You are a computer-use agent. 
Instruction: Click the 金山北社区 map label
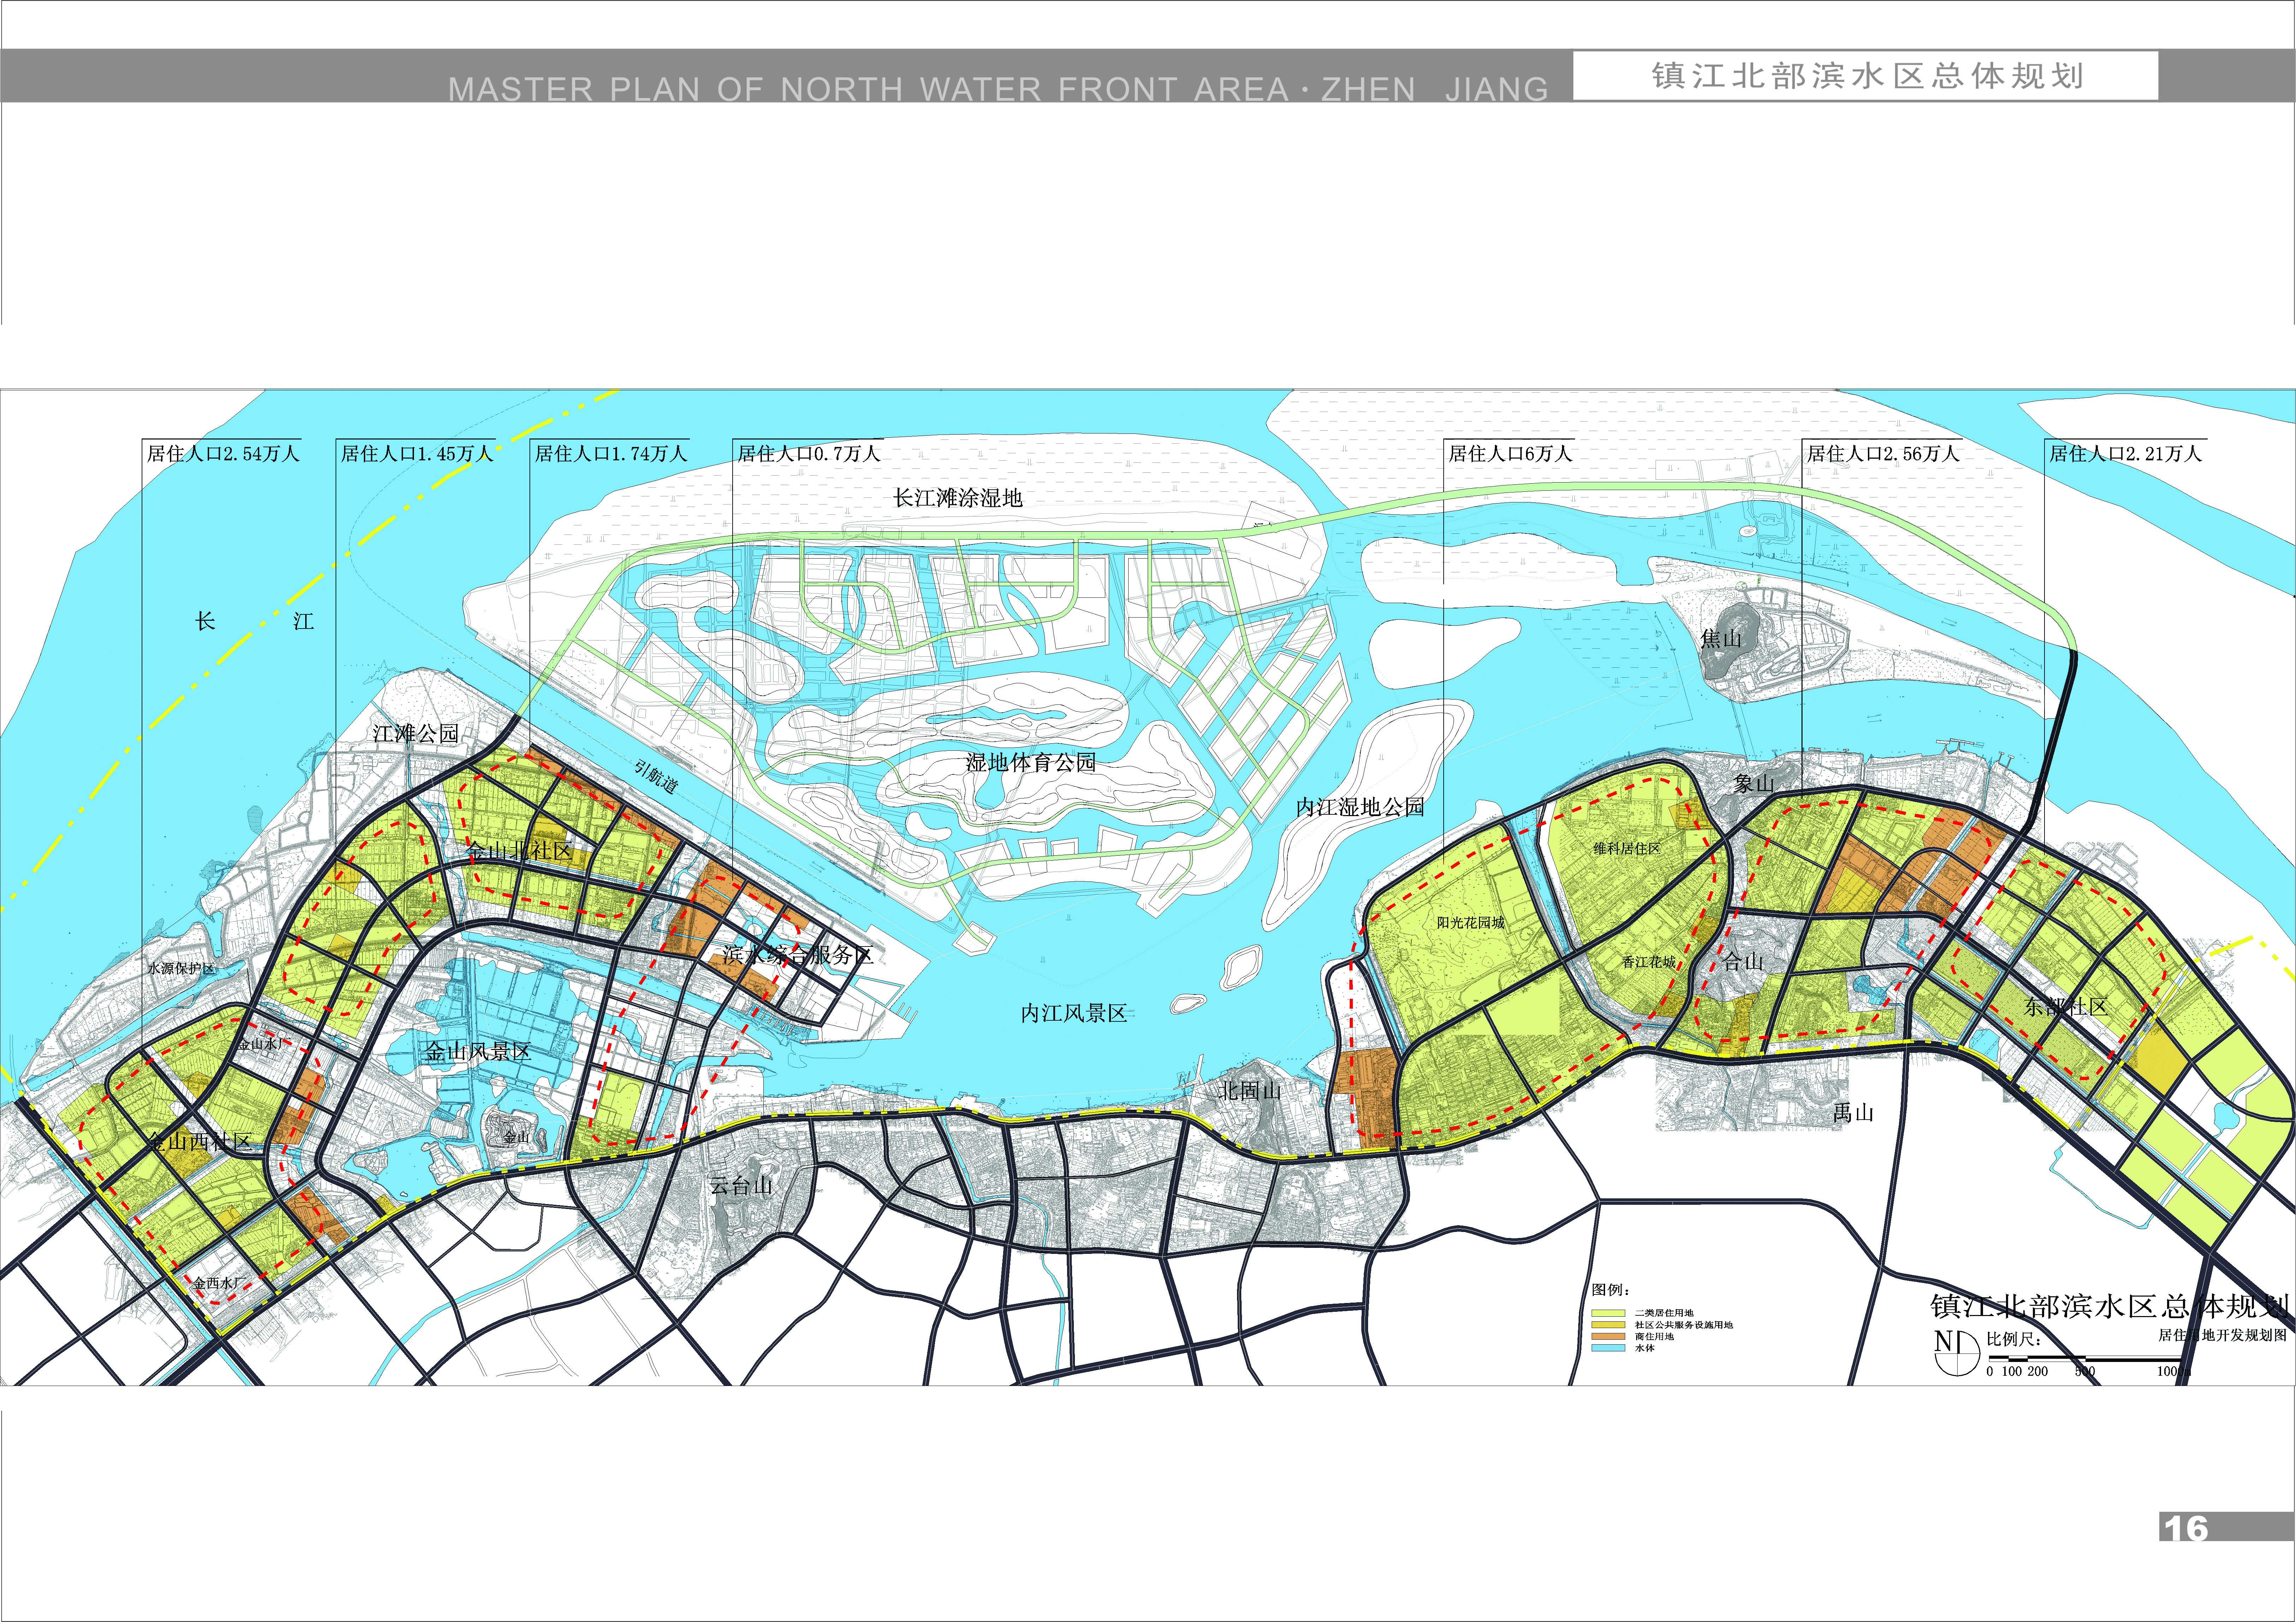[519, 851]
